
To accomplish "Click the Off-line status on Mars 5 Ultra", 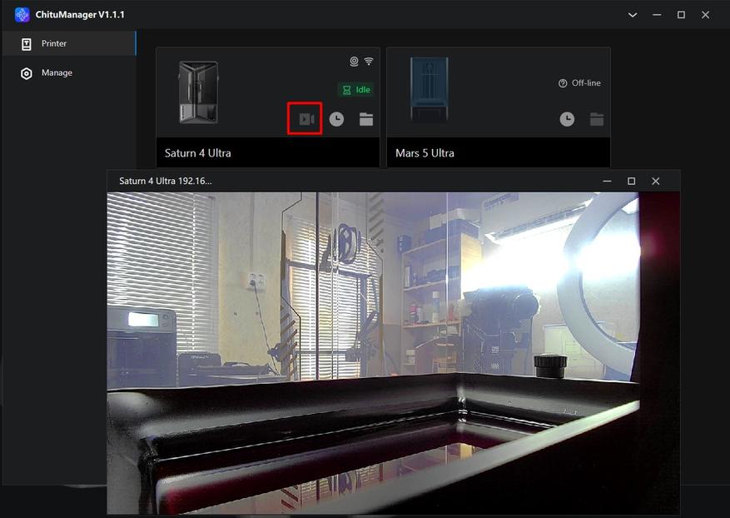I will tap(579, 83).
